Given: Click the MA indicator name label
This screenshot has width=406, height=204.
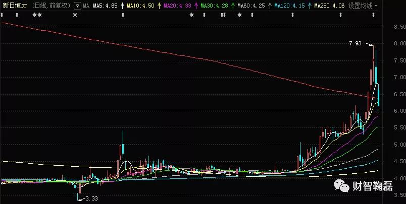Looking at the screenshot, I should pyautogui.click(x=86, y=6).
